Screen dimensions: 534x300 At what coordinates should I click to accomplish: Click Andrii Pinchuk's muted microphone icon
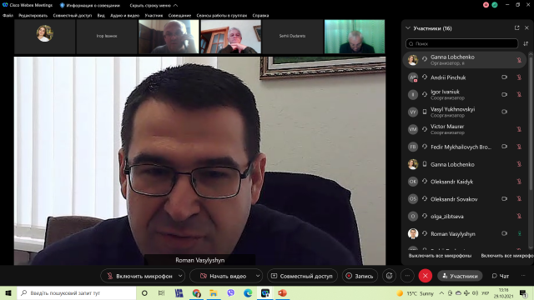point(519,77)
